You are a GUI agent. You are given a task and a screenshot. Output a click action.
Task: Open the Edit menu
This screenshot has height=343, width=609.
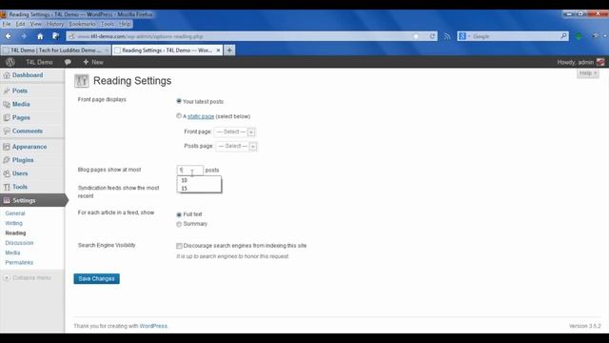click(x=20, y=24)
